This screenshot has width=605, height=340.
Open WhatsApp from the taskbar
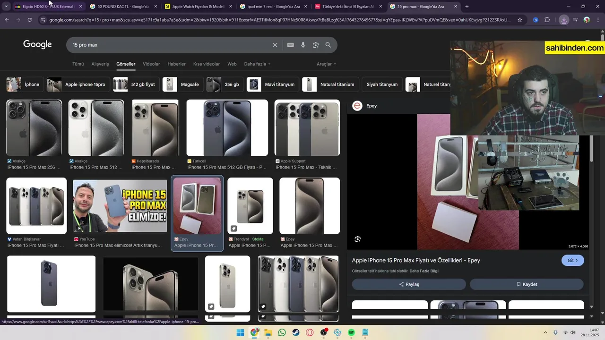(282, 332)
